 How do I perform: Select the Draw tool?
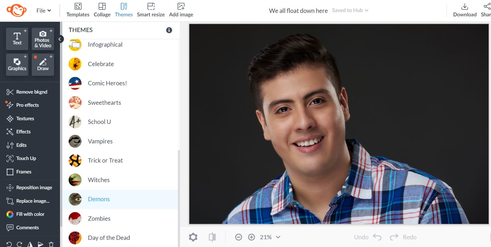point(43,64)
